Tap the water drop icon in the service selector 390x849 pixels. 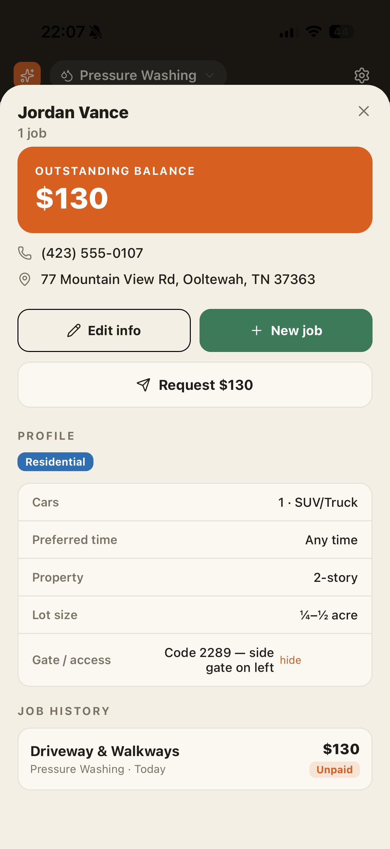(x=67, y=75)
